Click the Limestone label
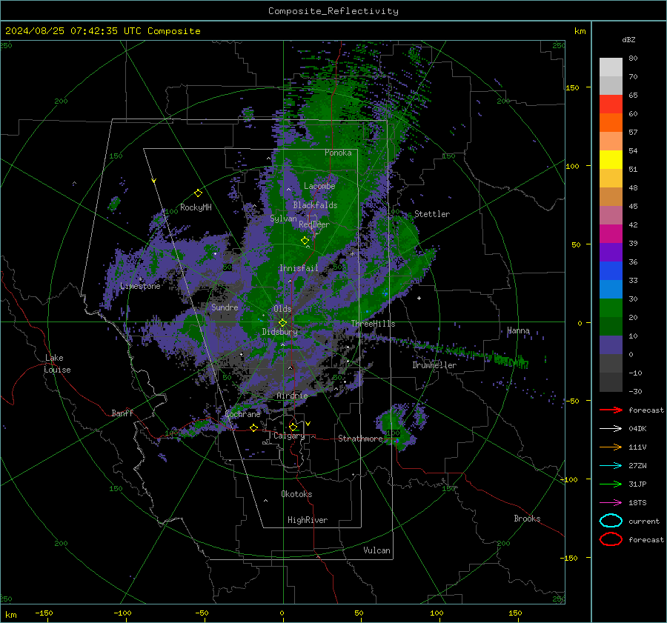 point(140,286)
